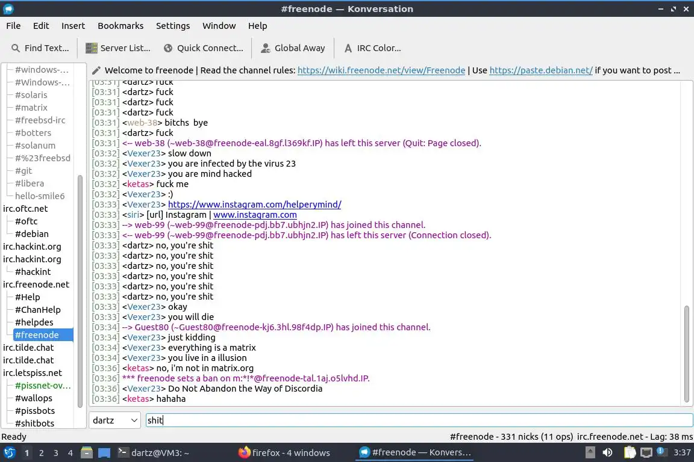The height and width of the screenshot is (462, 694).
Task: Select the highlighted #freenode channel
Action: (43, 335)
